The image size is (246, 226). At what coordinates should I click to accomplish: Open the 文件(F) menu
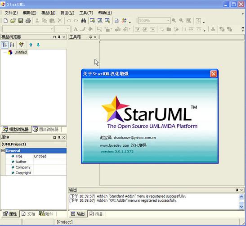point(11,13)
